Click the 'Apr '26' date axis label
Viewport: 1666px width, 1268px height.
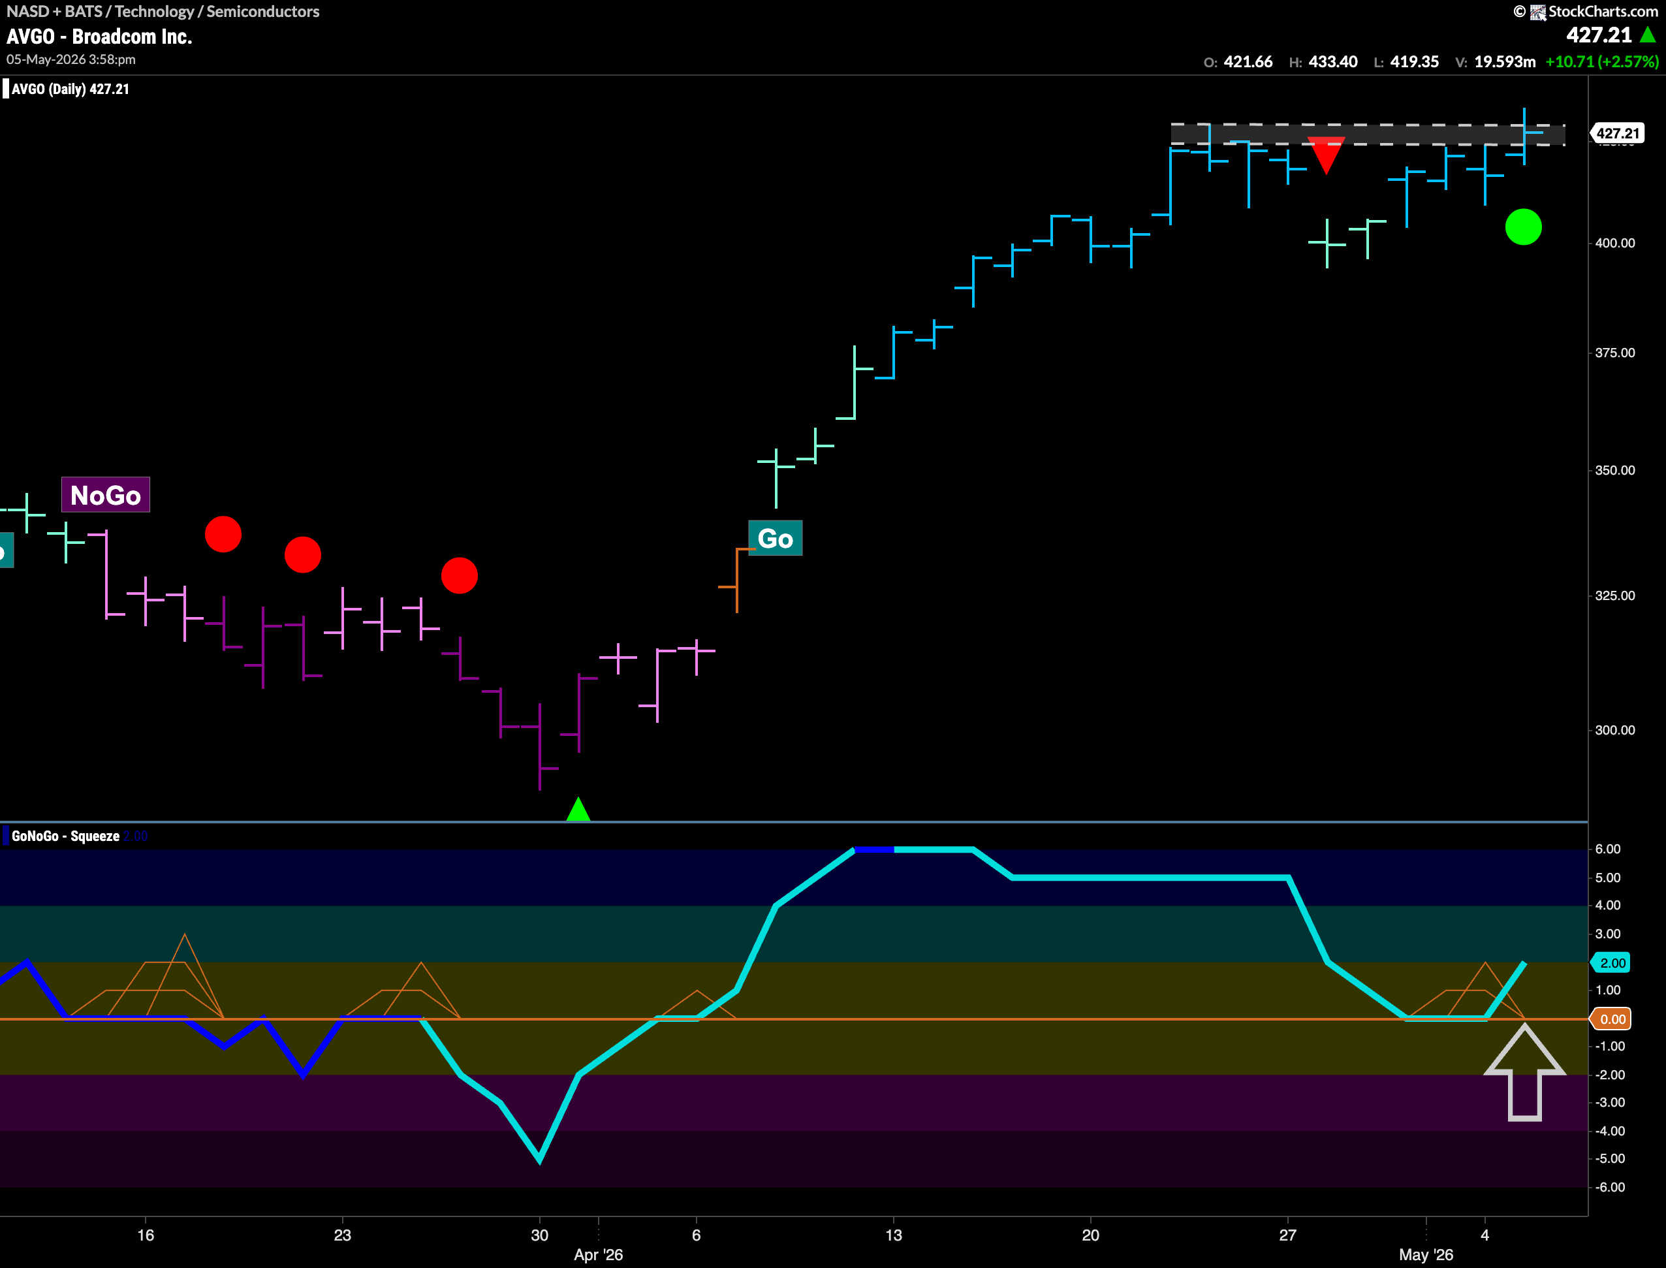tap(599, 1254)
